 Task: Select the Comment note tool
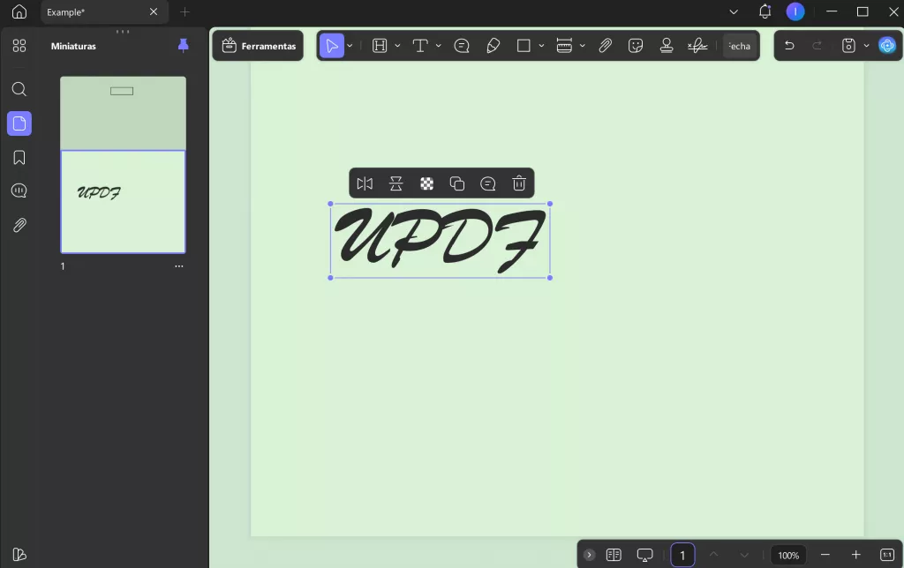[x=461, y=46]
